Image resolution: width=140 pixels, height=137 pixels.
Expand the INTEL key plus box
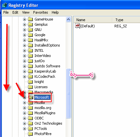(x=25, y=50)
